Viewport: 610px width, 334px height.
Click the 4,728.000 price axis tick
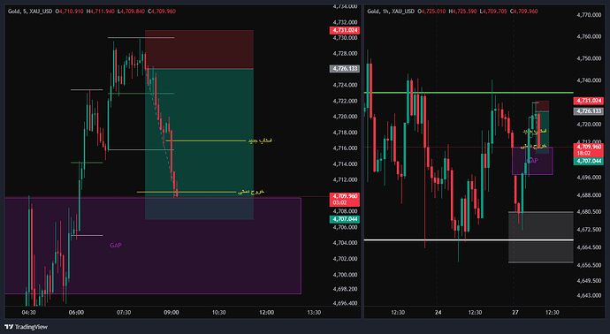click(345, 53)
